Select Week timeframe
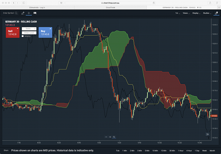This screenshot has width=221, height=154. pyautogui.click(x=204, y=150)
